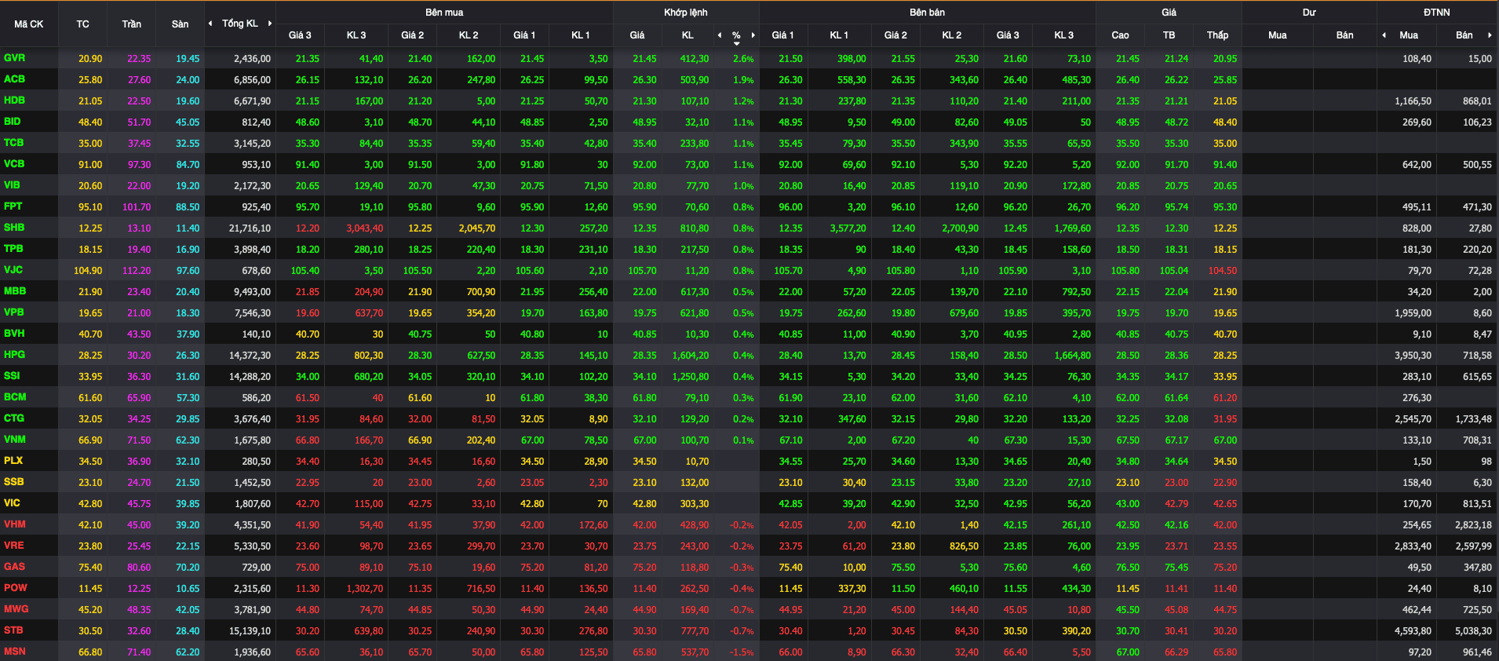Sort by the Khớp lệnh Giá header
This screenshot has width=1499, height=661.
(x=637, y=35)
